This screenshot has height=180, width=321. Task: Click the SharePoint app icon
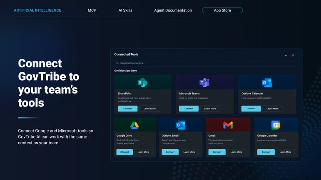[x=142, y=83]
